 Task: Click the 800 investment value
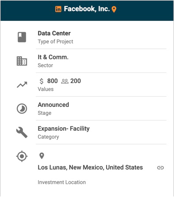pos(53,81)
